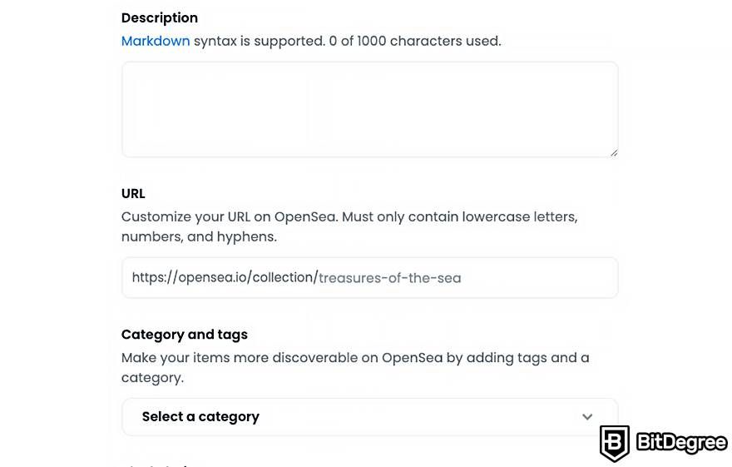Grab the Description box resize handle
732x467 pixels.
pos(614,152)
